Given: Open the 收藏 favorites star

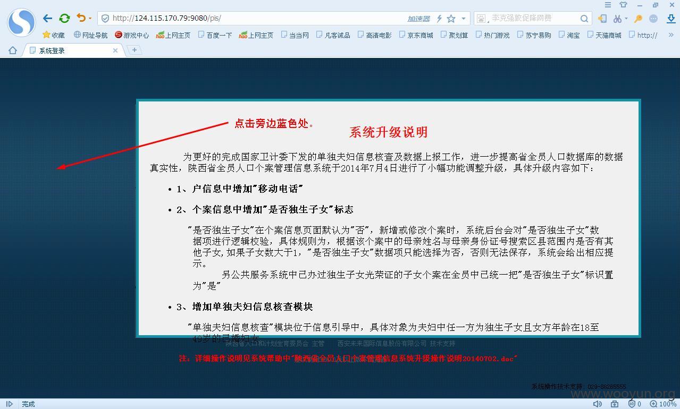Looking at the screenshot, I should (53, 35).
